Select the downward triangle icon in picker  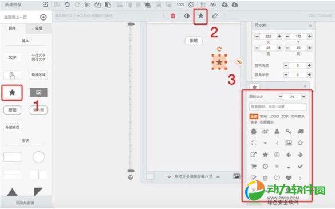(265, 143)
